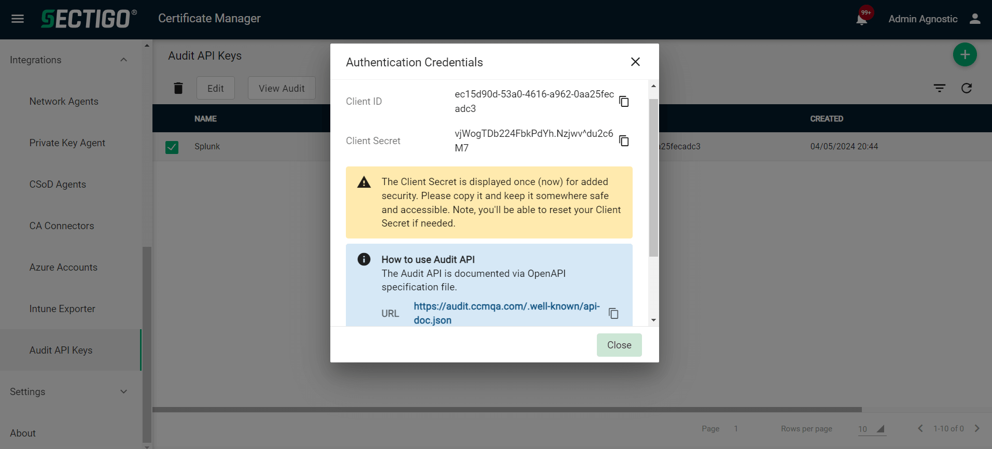This screenshot has height=449, width=992.
Task: Open CA Connectors page
Action: 62,226
